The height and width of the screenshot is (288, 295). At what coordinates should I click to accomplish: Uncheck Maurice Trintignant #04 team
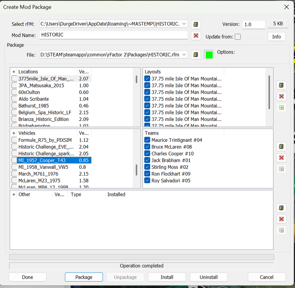(147, 140)
